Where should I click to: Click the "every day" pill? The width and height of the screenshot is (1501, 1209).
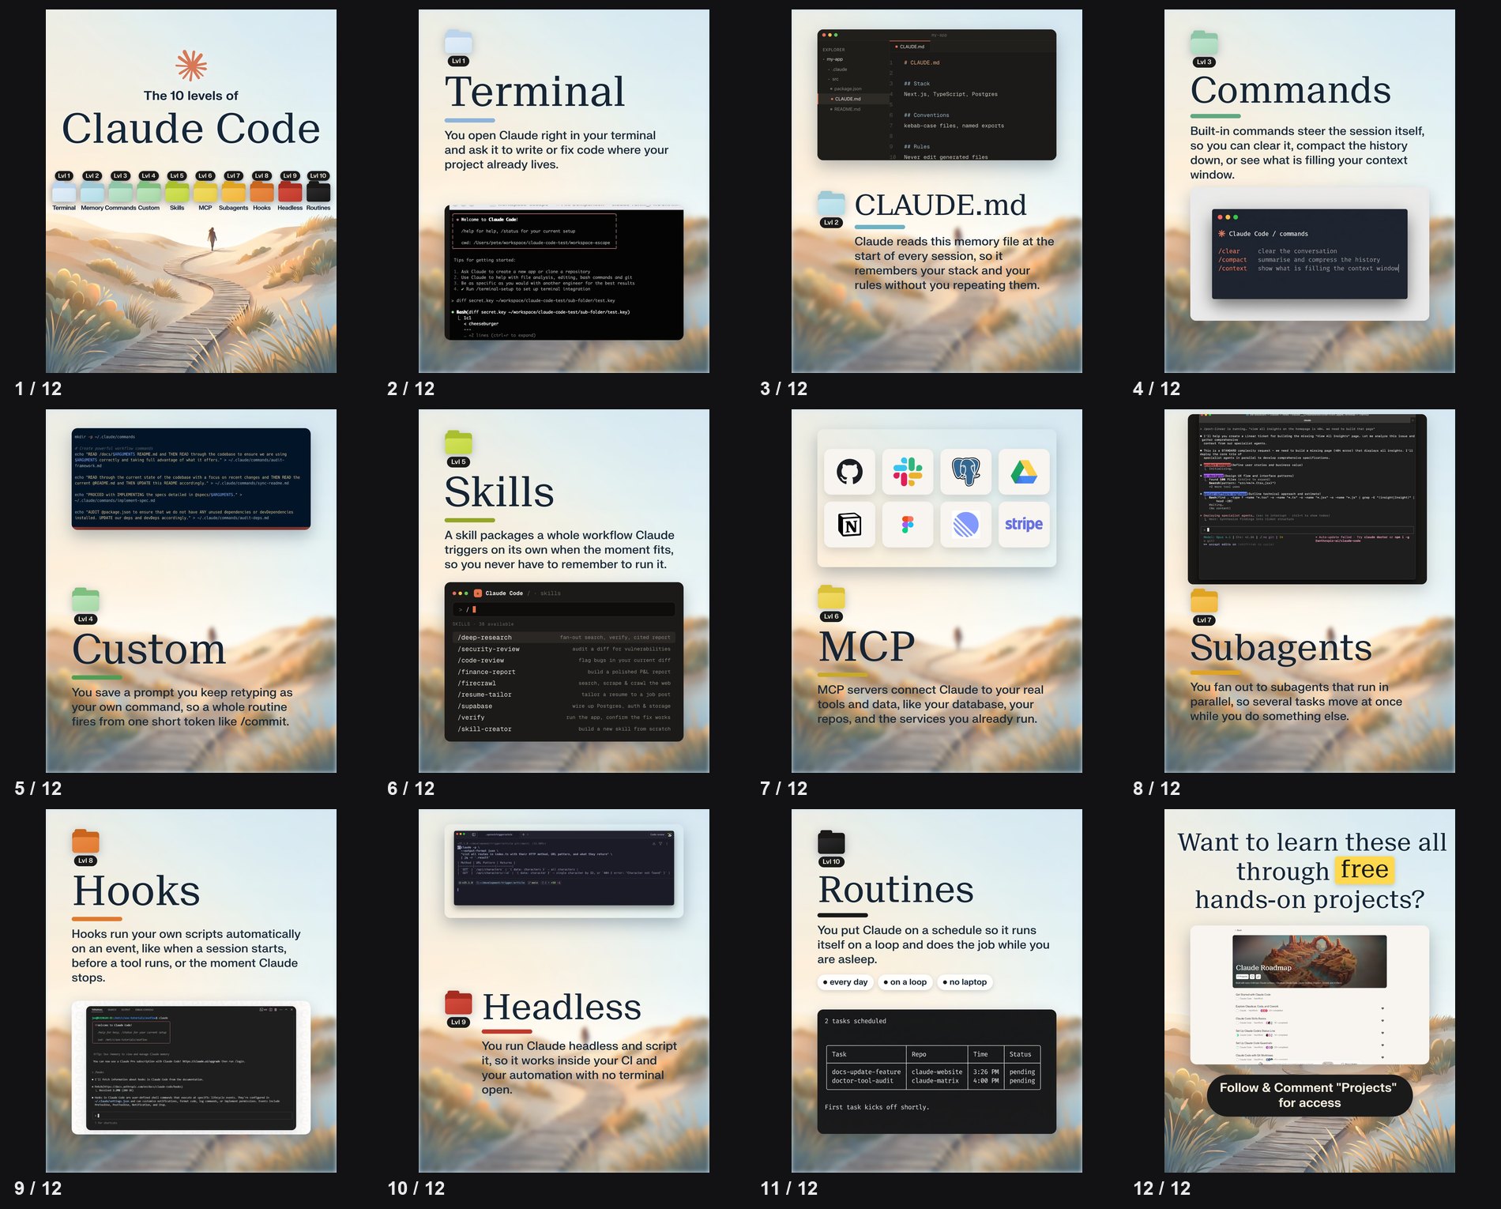pos(845,982)
